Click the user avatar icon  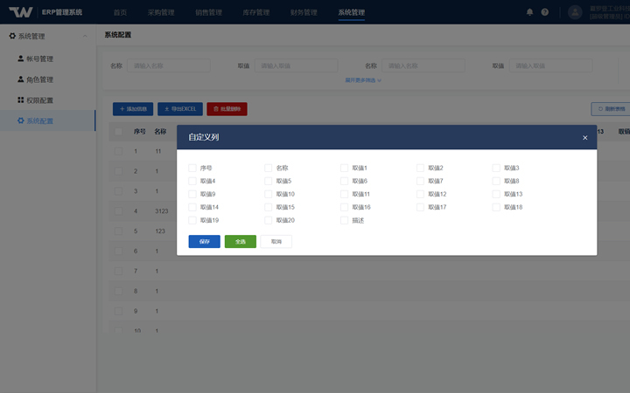pyautogui.click(x=575, y=12)
